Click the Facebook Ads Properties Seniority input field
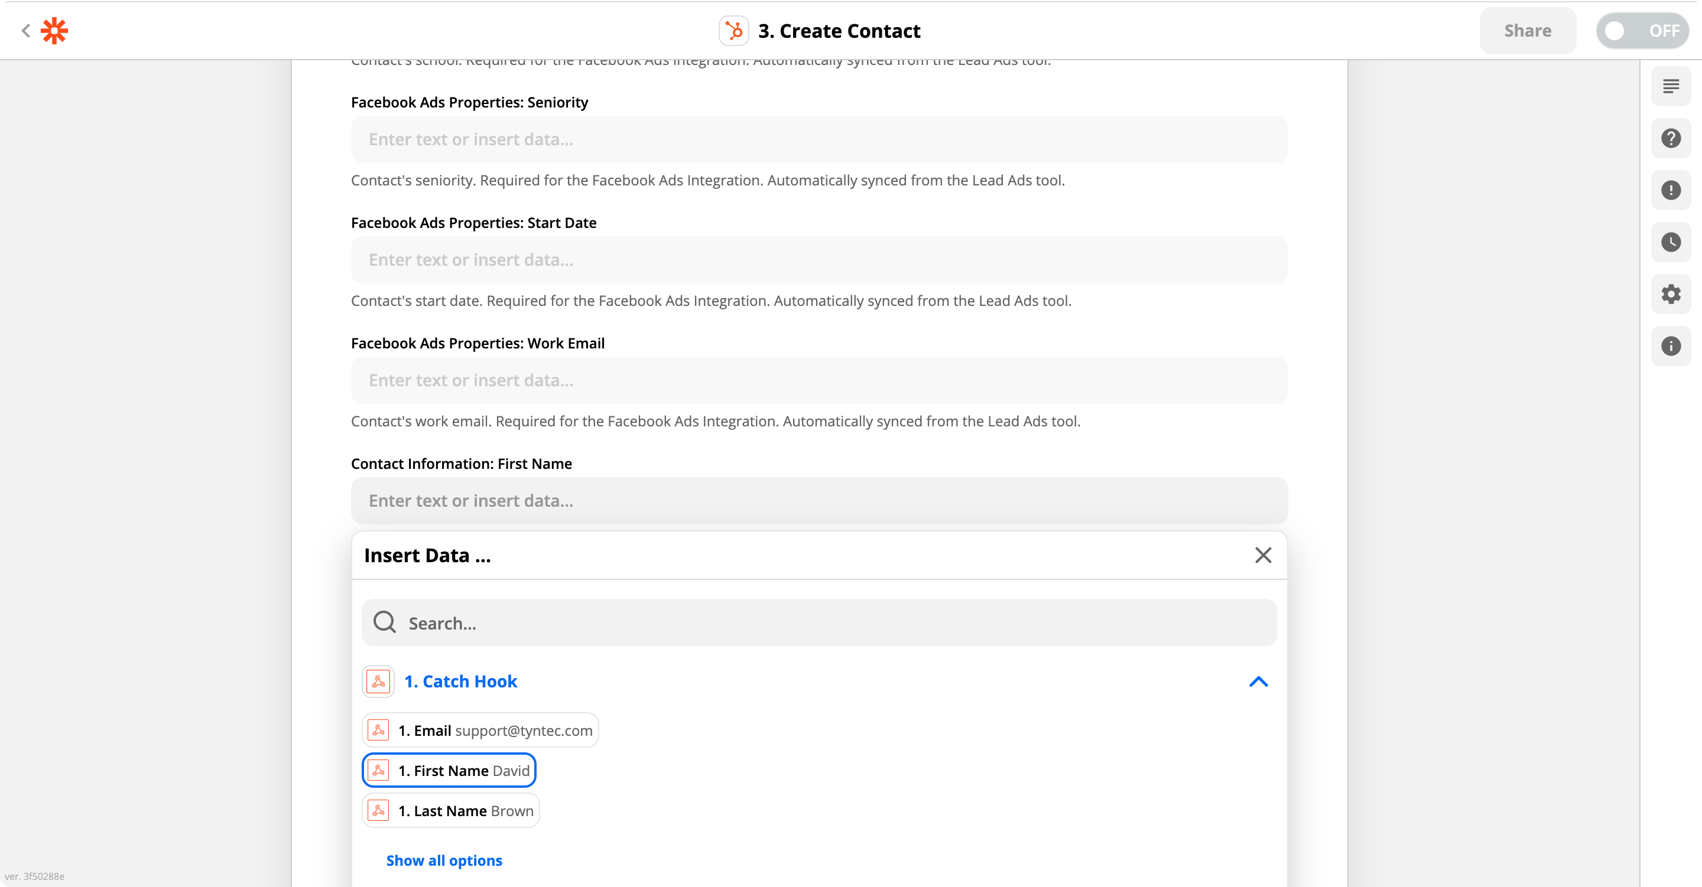Image resolution: width=1702 pixels, height=887 pixels. tap(820, 139)
